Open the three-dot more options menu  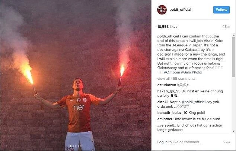[x=227, y=142]
